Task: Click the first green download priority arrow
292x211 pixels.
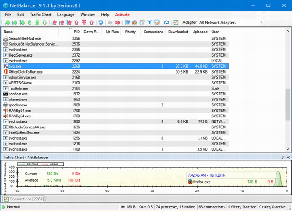Action: point(7,22)
